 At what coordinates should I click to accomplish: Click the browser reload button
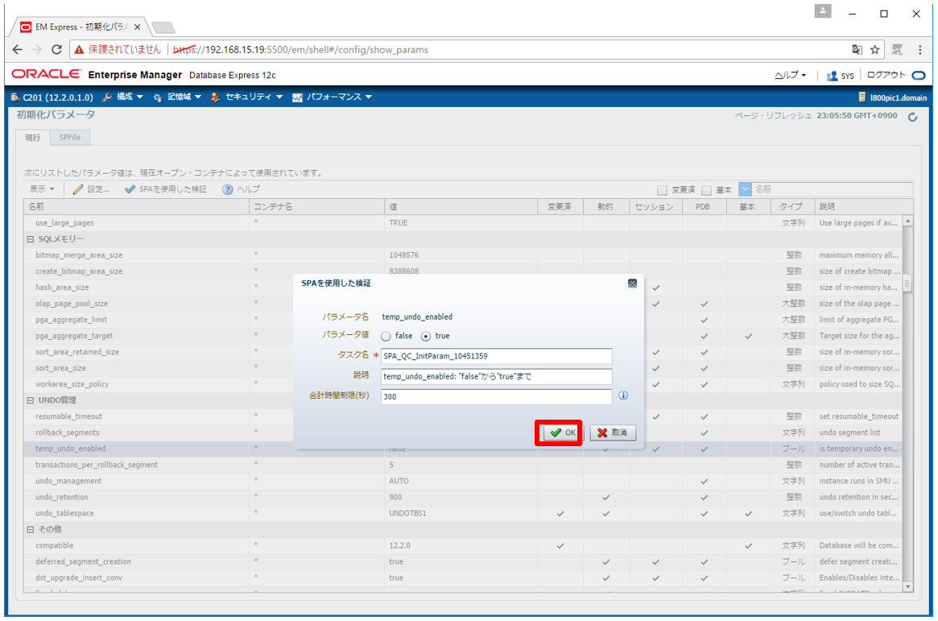pos(56,50)
